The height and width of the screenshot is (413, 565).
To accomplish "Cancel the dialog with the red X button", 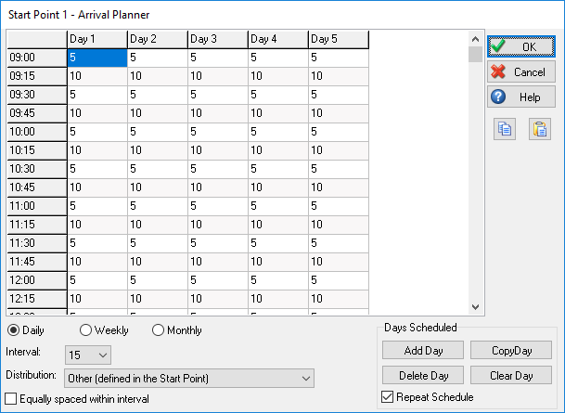I will click(x=521, y=71).
